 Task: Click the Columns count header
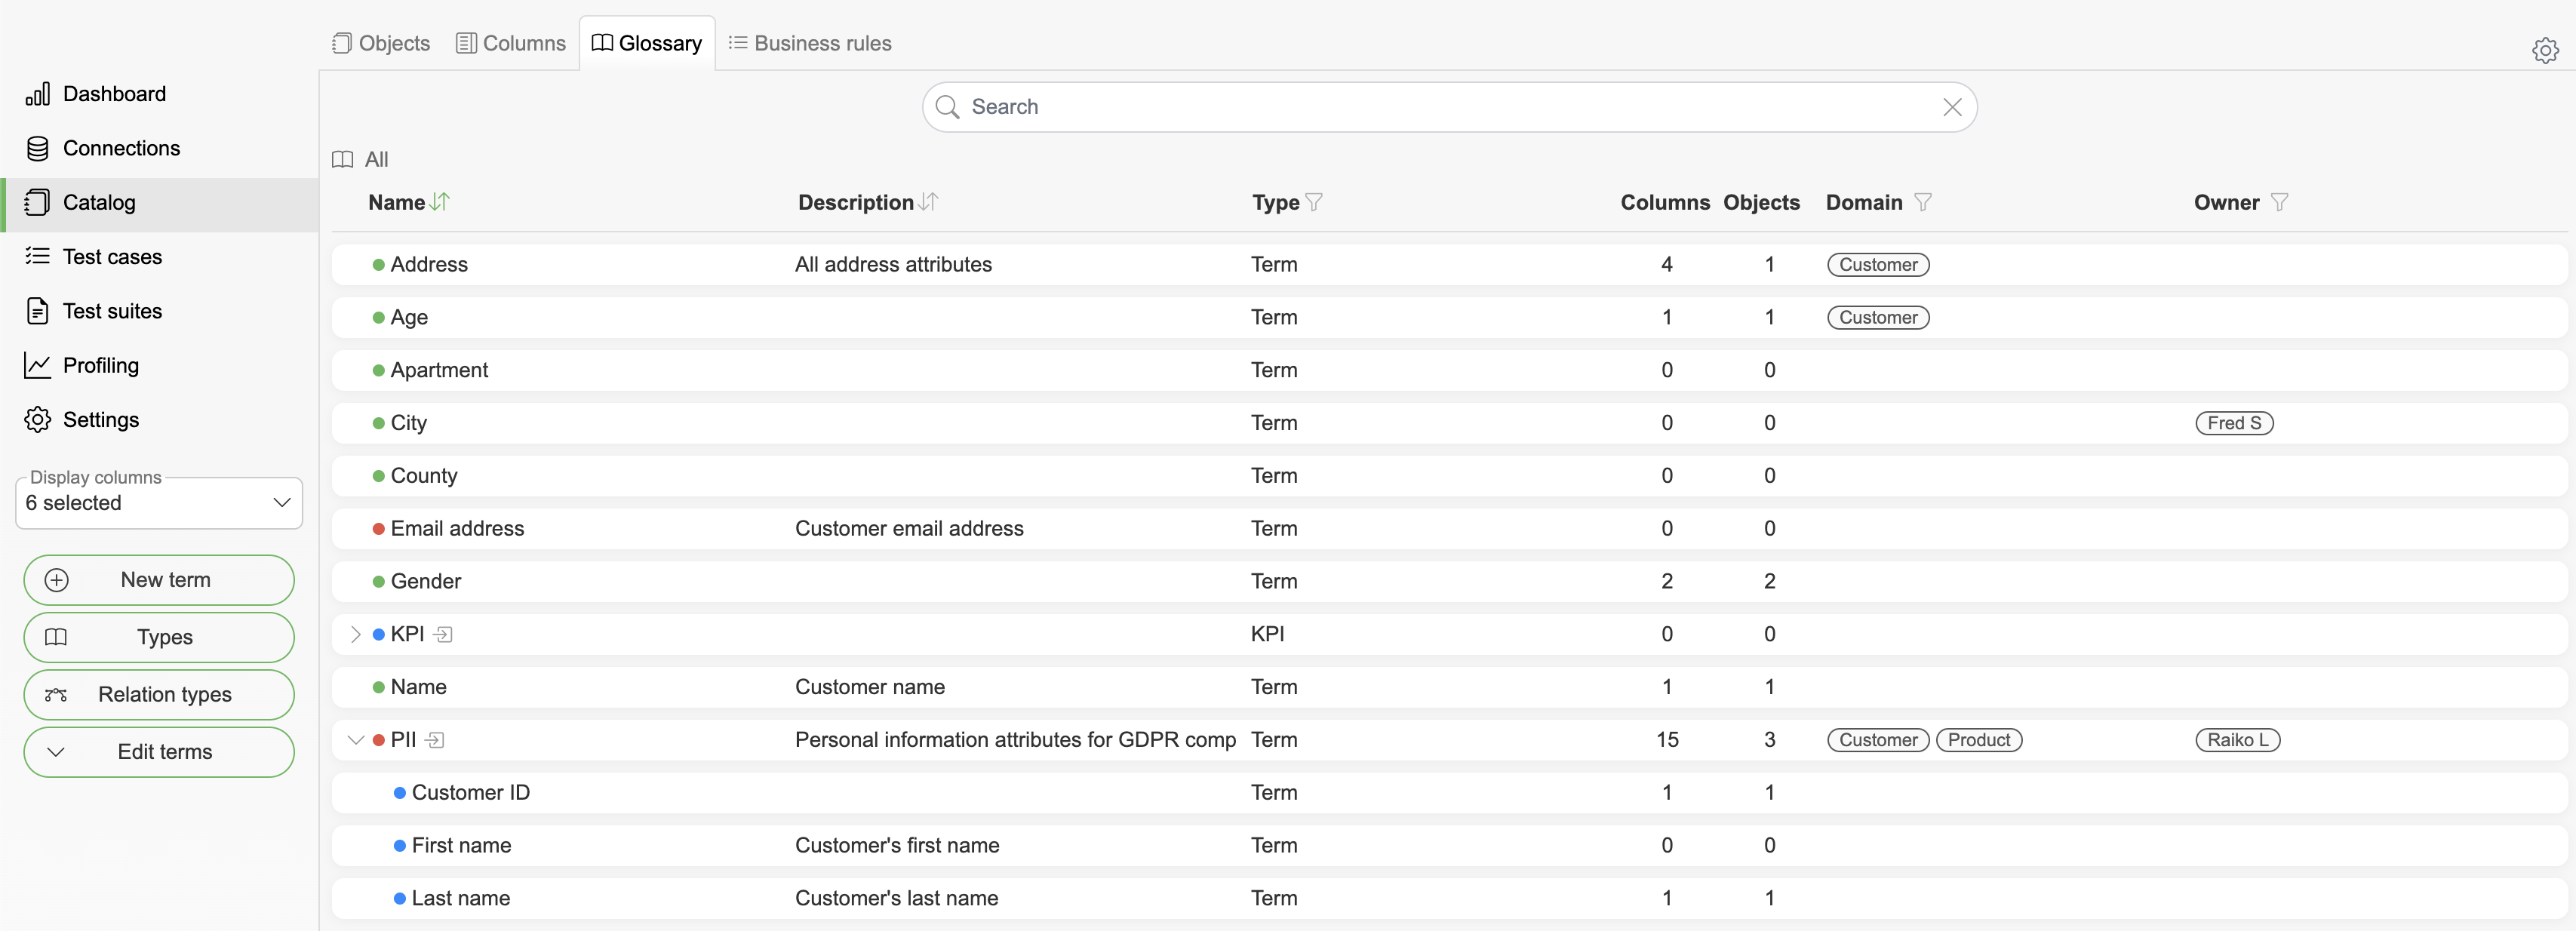pyautogui.click(x=1665, y=202)
